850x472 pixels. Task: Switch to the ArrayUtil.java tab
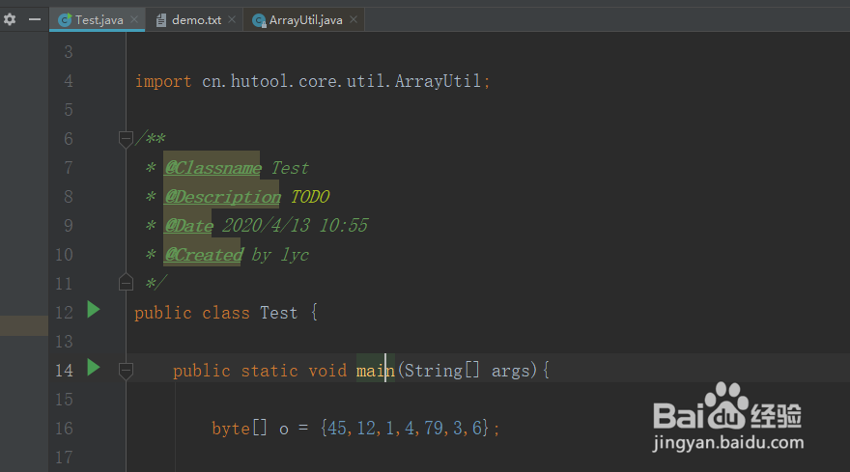pos(306,20)
